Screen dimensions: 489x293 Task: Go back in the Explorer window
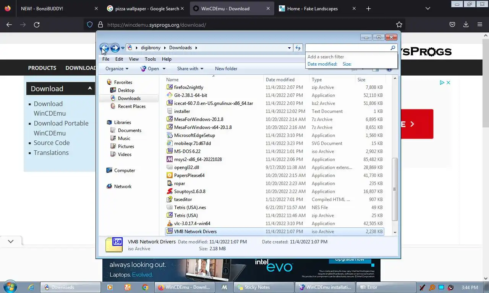click(104, 48)
